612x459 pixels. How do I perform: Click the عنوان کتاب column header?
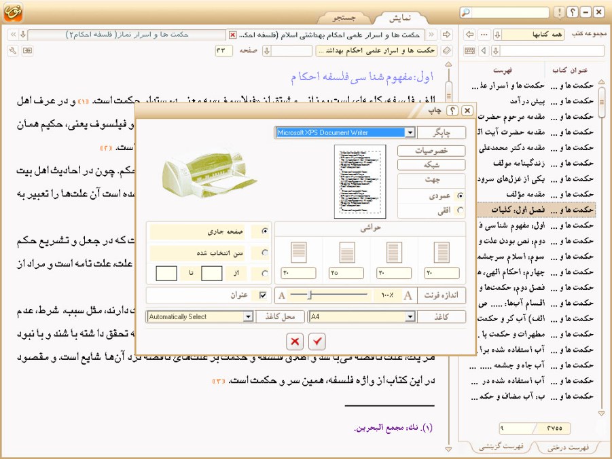[570, 70]
